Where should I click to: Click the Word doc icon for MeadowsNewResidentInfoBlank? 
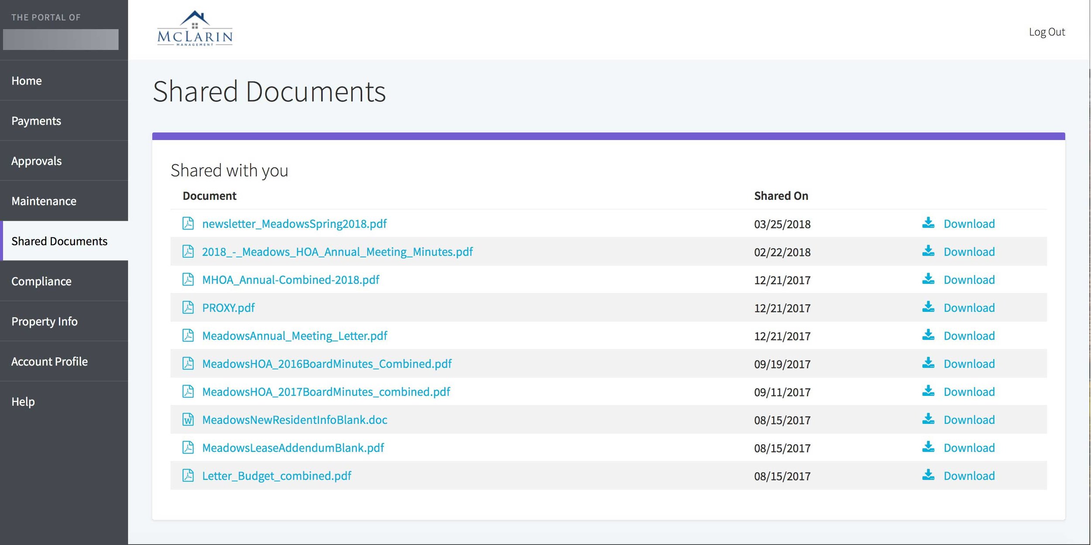(188, 419)
